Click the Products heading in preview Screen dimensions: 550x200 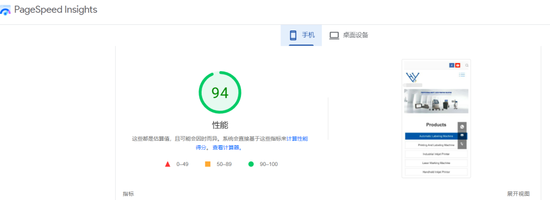[436, 124]
